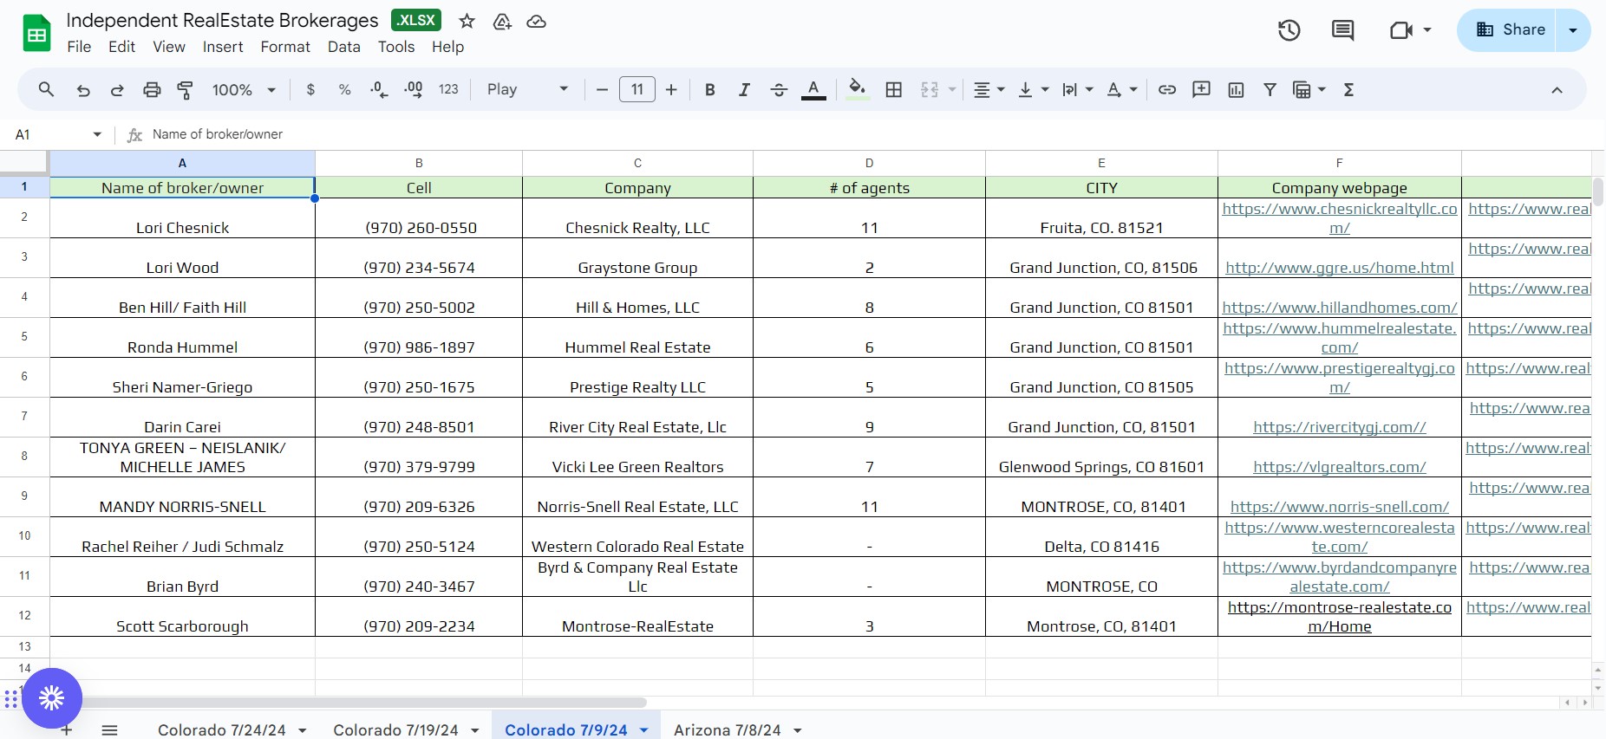
Task: Open the Insert menu
Action: (x=223, y=47)
